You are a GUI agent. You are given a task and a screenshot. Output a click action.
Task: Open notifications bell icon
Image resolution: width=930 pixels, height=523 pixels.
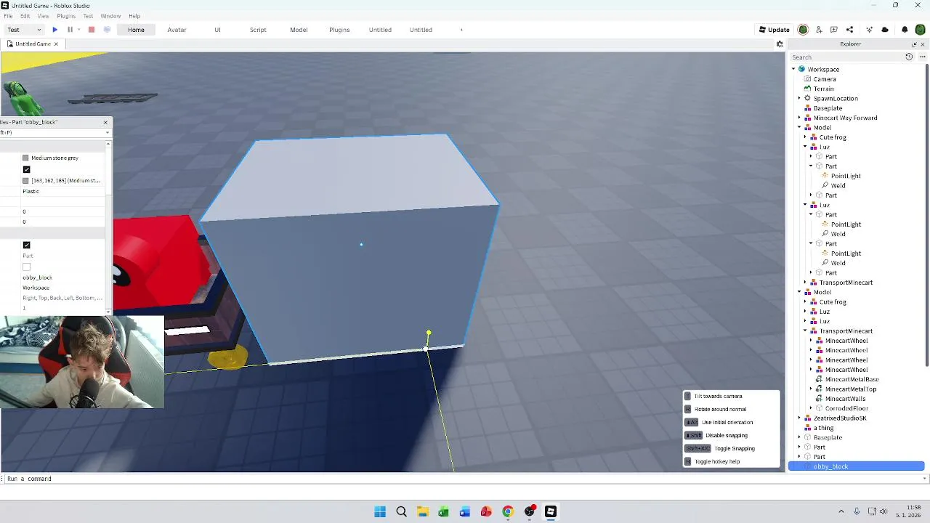click(x=905, y=30)
